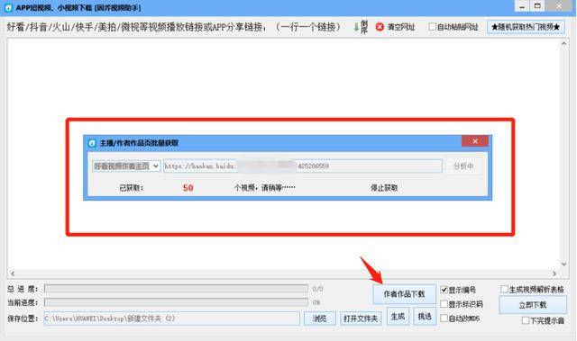Click the 保存位置 path input field

[x=171, y=319]
